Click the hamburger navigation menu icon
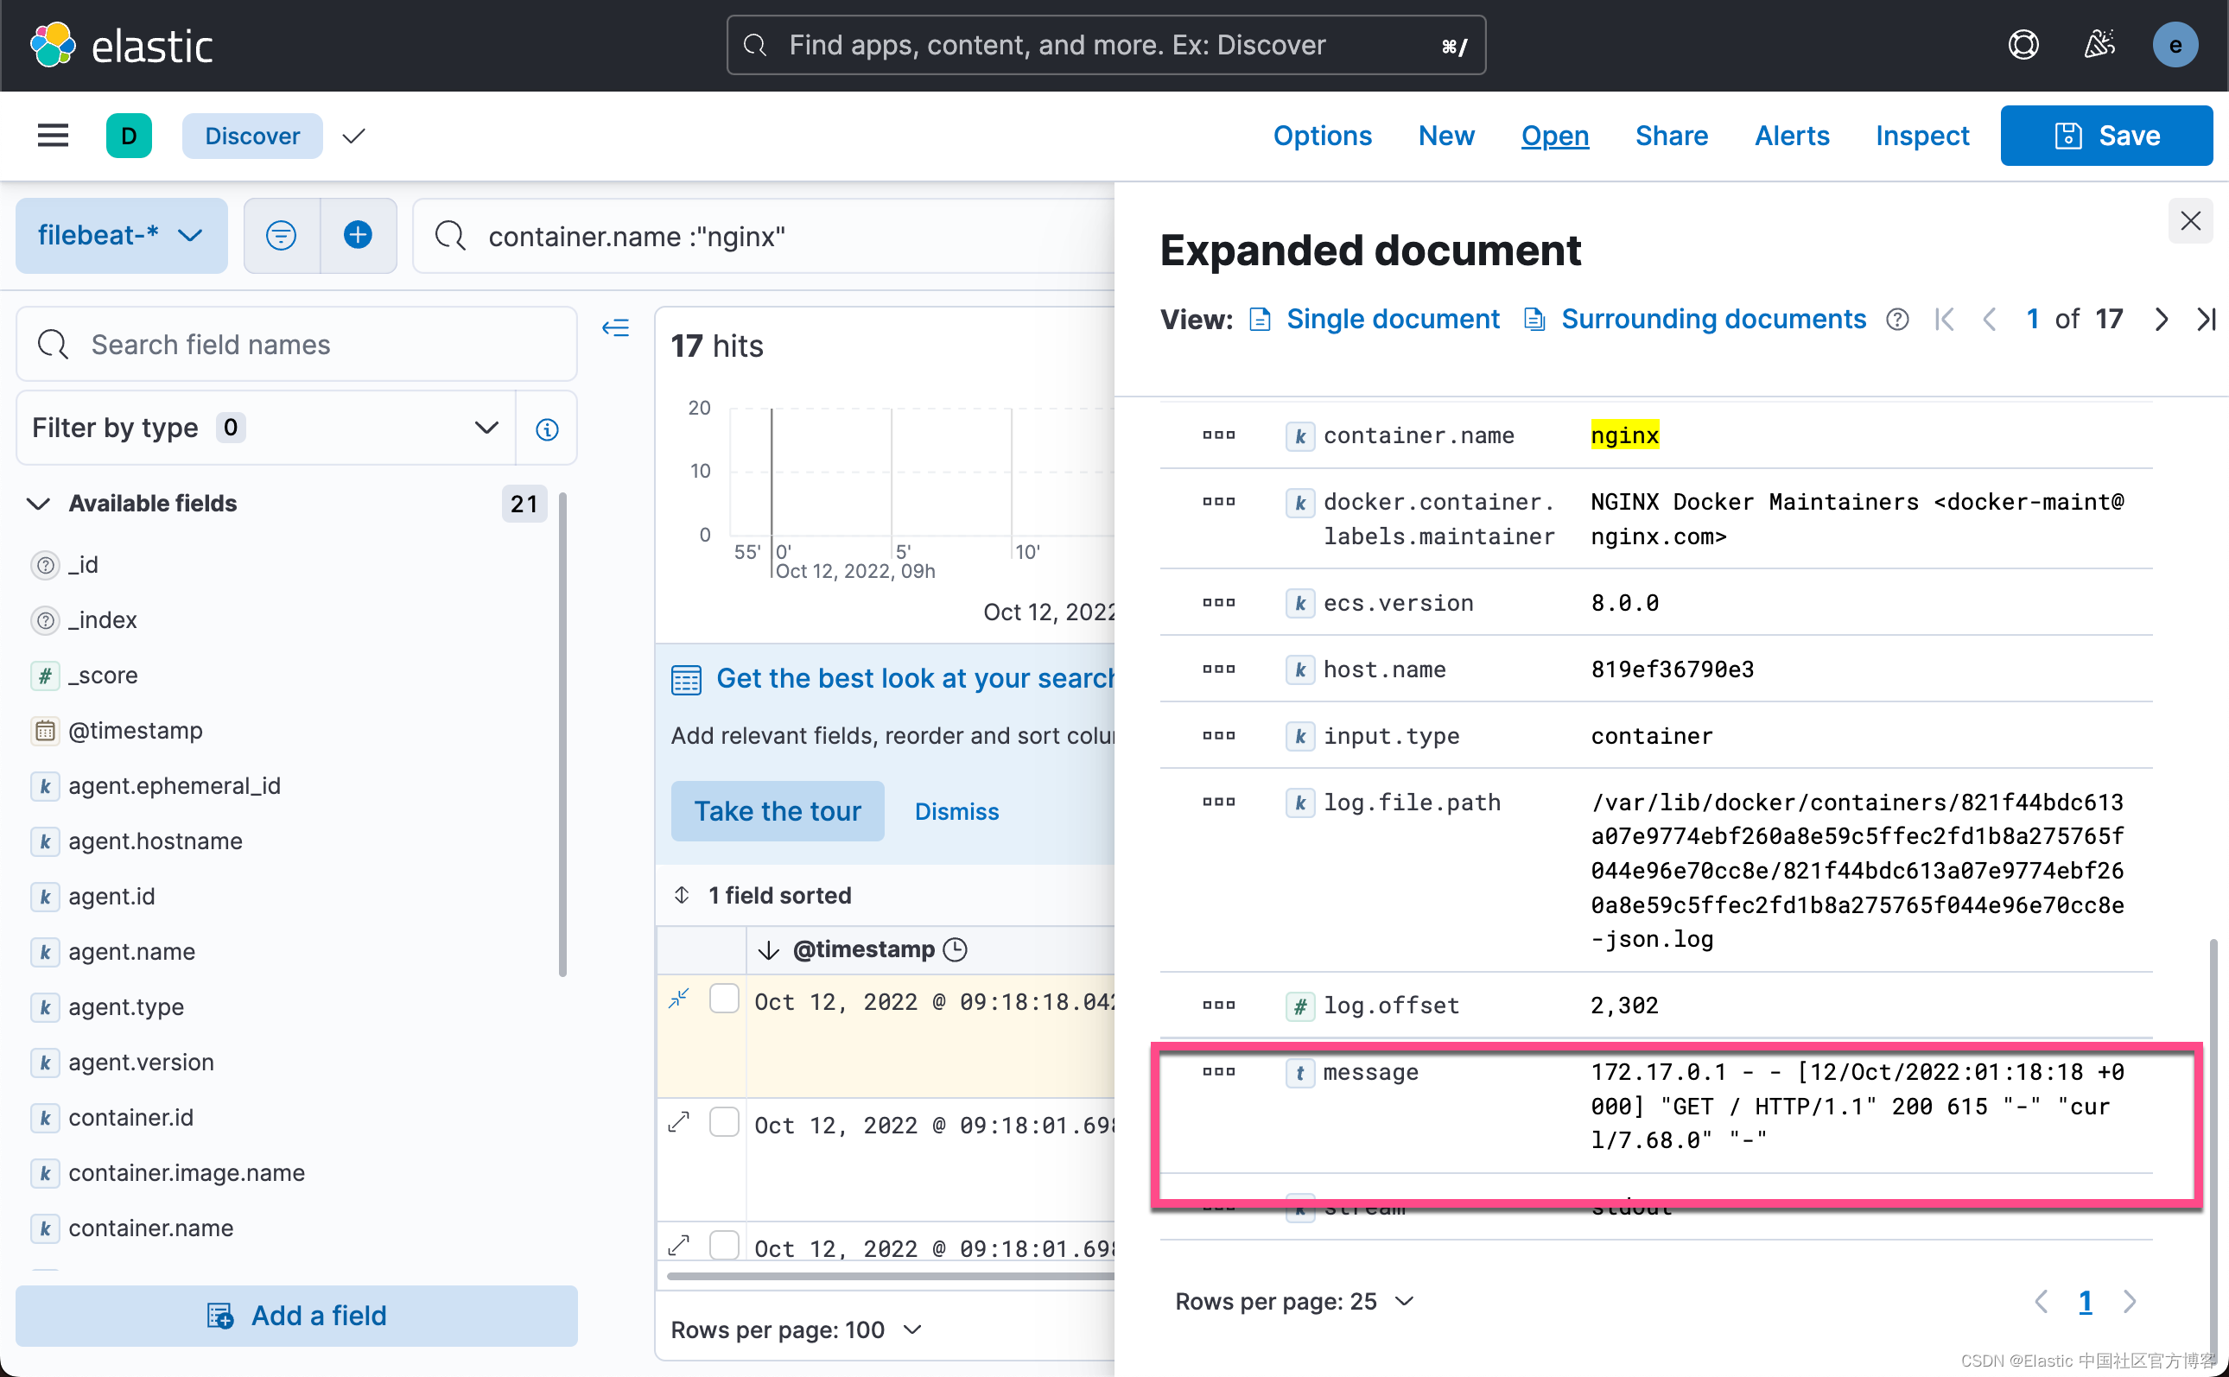This screenshot has height=1377, width=2229. (53, 136)
